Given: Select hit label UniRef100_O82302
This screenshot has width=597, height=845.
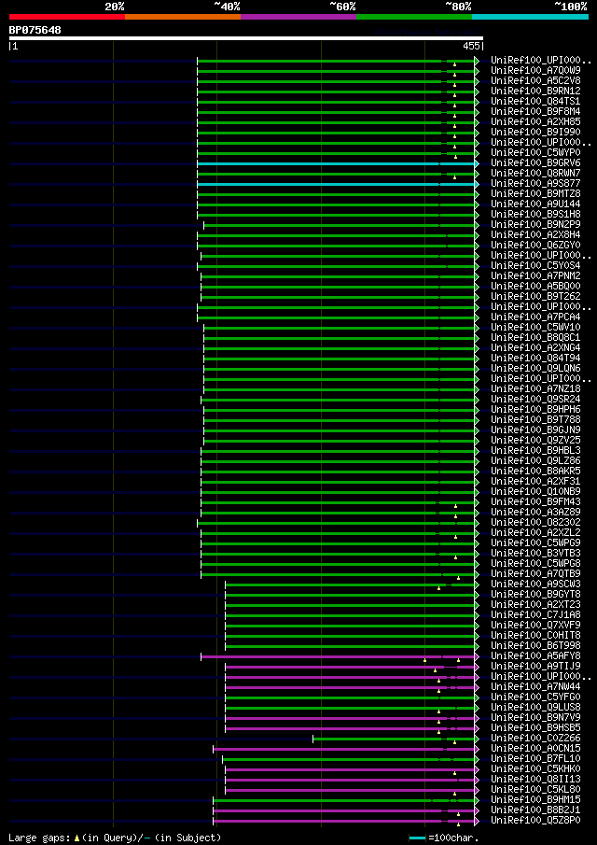Looking at the screenshot, I should [x=535, y=523].
